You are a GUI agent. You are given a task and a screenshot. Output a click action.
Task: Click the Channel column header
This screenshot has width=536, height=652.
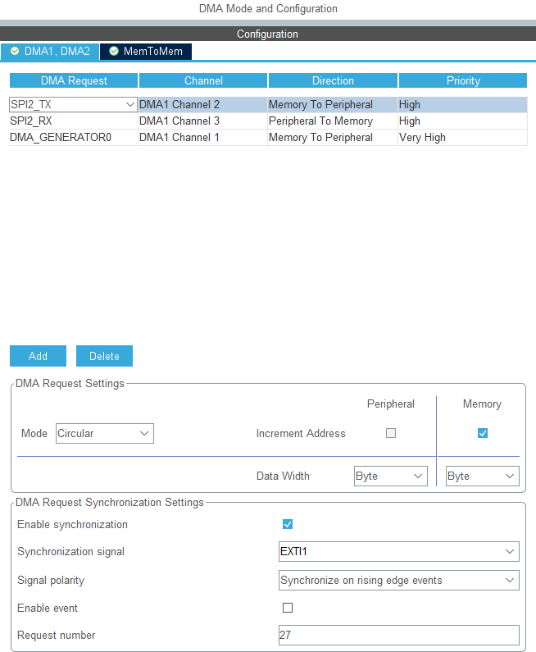(203, 80)
